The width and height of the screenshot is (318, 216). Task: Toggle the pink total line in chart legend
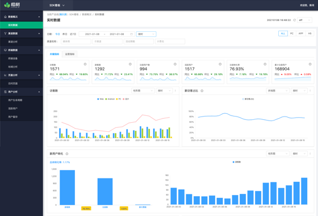pos(125,99)
